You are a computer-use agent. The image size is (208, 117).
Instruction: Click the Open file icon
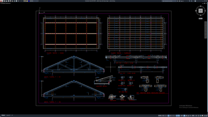pos(6,1)
